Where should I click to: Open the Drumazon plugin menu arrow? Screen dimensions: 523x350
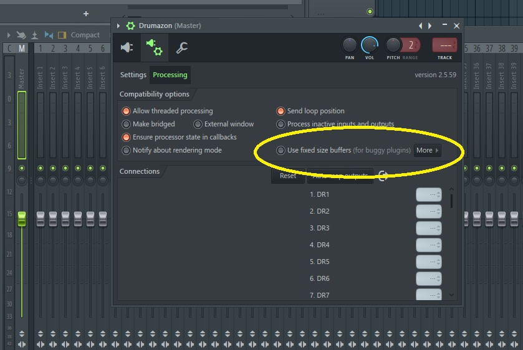(118, 26)
